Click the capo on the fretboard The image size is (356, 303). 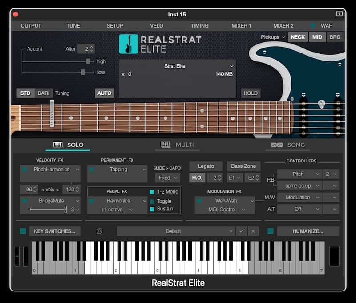coord(52,113)
